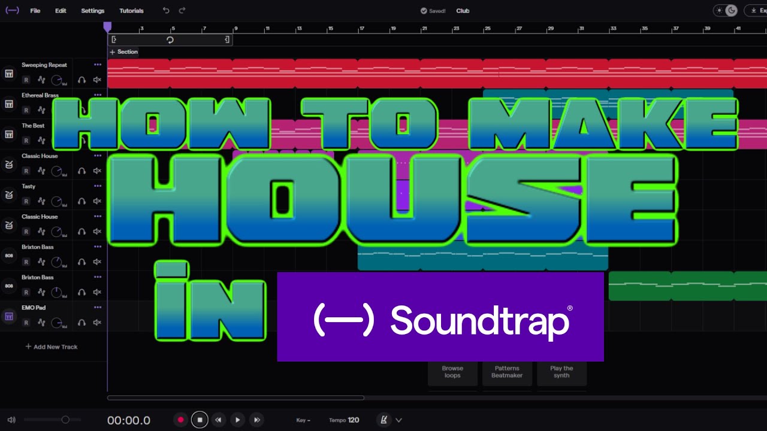The height and width of the screenshot is (431, 767).
Task: Select dark theme moon icon
Action: pyautogui.click(x=731, y=11)
